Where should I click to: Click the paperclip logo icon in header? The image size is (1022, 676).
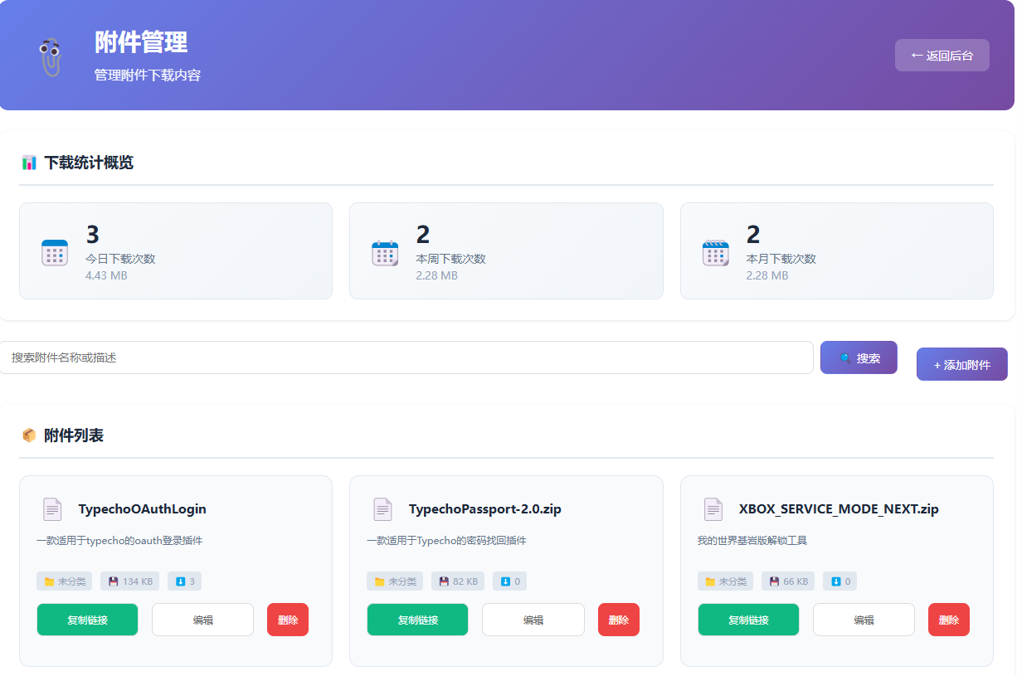click(x=51, y=57)
